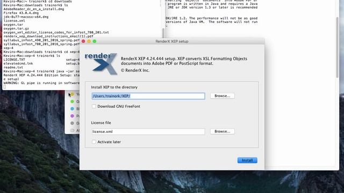The width and height of the screenshot is (344, 193).
Task: Select the purple tag dot in Finder window
Action: point(72,116)
